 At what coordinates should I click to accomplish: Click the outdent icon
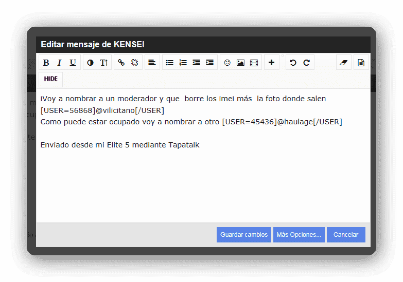(197, 63)
